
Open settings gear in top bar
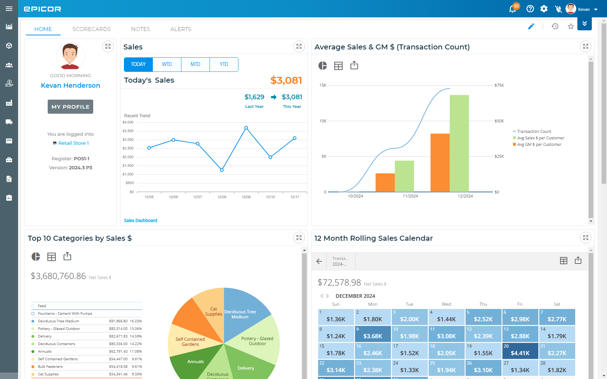coord(544,9)
